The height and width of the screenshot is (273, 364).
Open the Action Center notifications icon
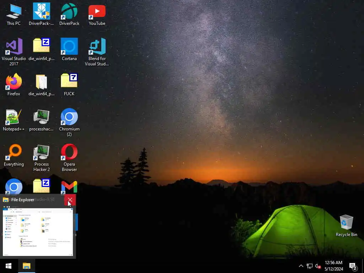click(x=353, y=266)
